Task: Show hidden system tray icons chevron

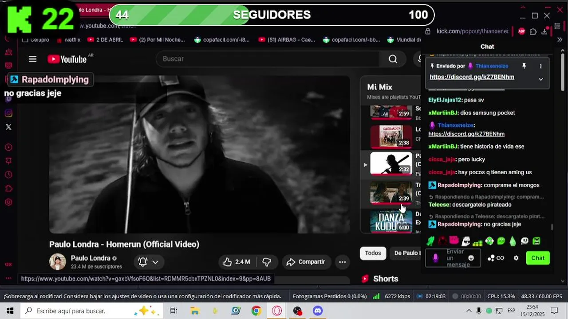Action: (469, 311)
